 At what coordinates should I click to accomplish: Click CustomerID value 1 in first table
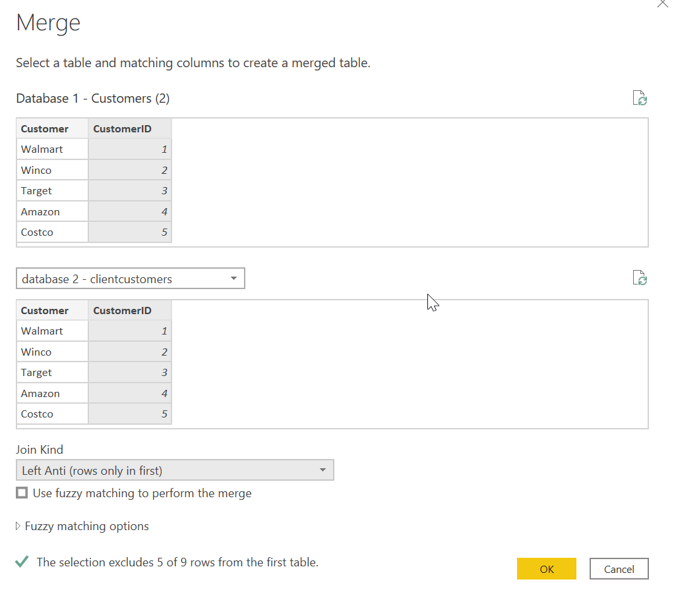point(130,149)
